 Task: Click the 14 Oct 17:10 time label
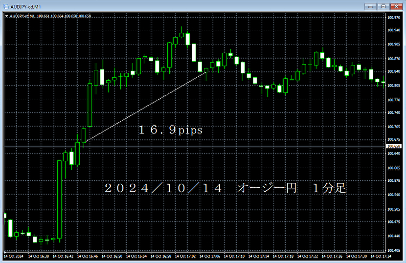[x=234, y=256]
